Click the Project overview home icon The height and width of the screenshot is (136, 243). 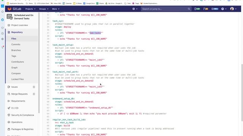click(9, 25)
